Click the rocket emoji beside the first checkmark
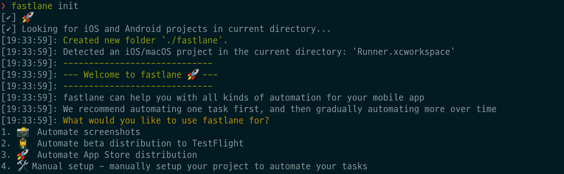The width and height of the screenshot is (564, 174). pyautogui.click(x=28, y=17)
